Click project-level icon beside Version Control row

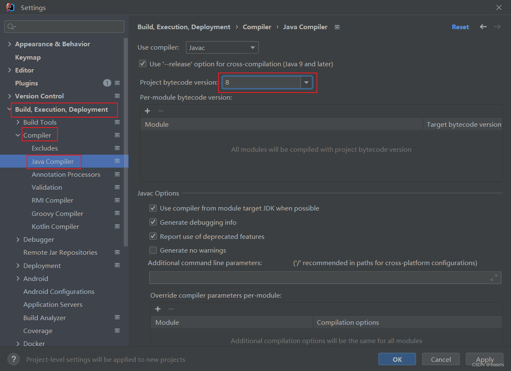(x=117, y=96)
